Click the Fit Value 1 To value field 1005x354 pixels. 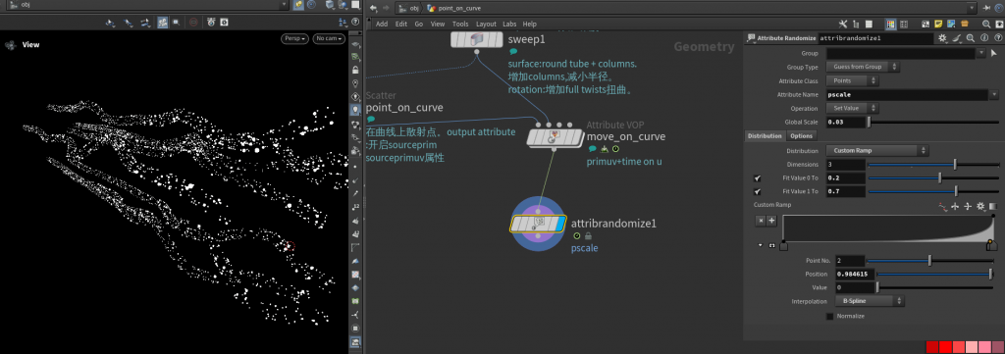click(x=845, y=191)
